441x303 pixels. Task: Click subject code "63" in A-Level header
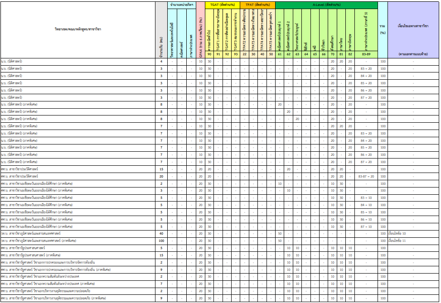(297, 54)
